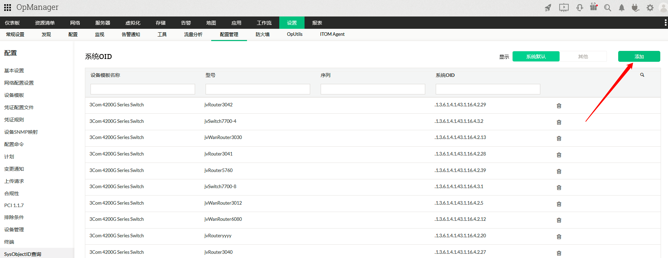Switch to the 流量分析 sub-tab
The height and width of the screenshot is (258, 668).
point(193,34)
